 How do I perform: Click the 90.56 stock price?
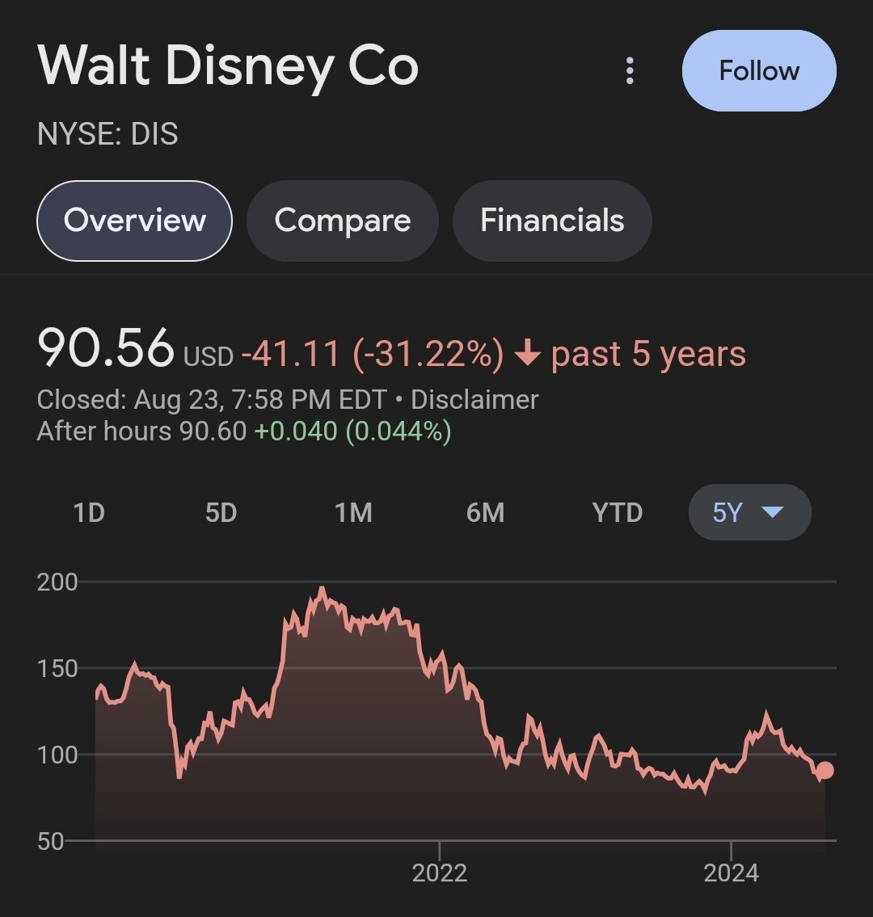[106, 349]
